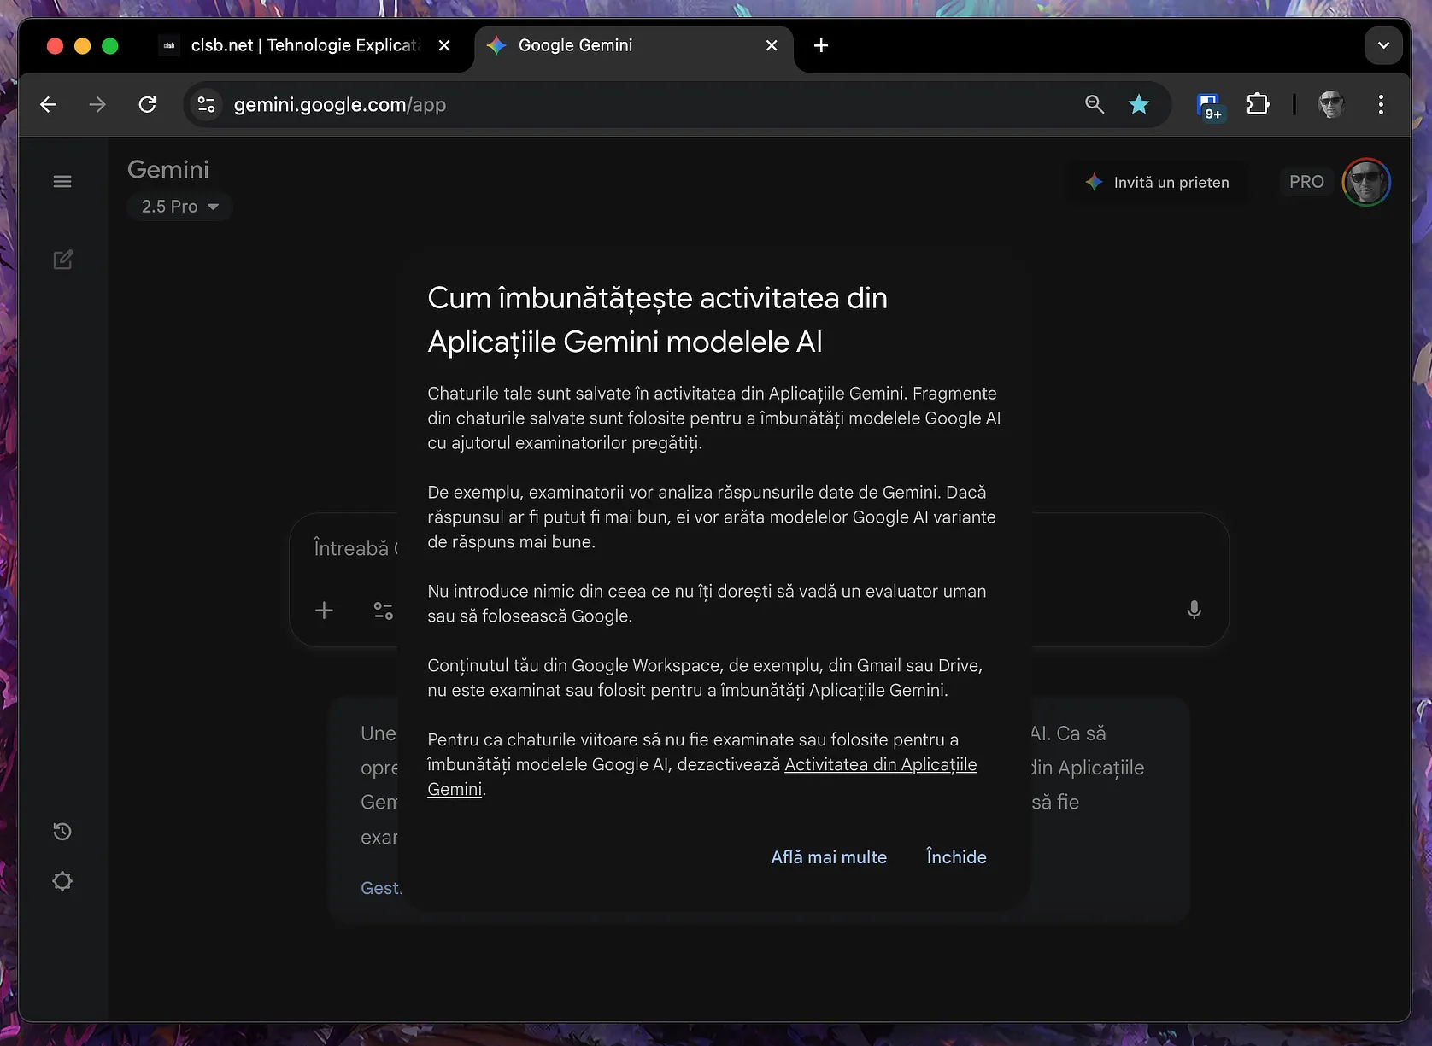1432x1046 pixels.
Task: Click the Invită un prieten button
Action: 1158,183
